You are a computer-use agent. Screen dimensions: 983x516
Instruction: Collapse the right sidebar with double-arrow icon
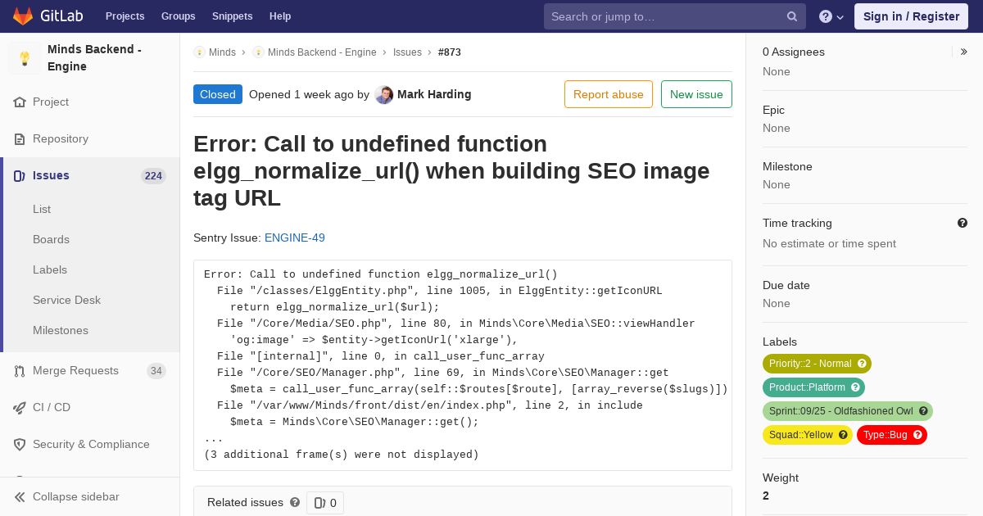[964, 52]
